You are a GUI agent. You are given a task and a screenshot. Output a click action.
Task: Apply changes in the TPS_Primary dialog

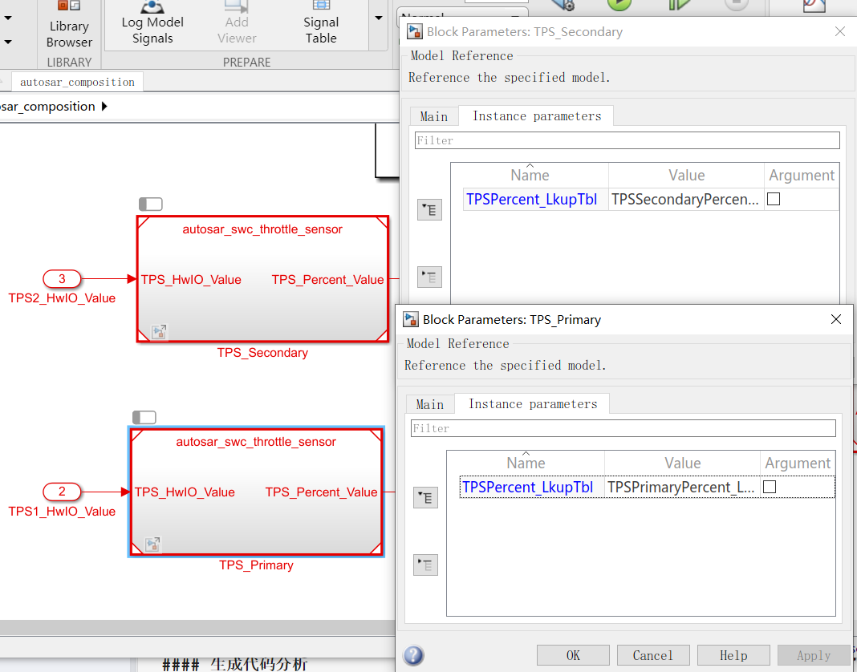pyautogui.click(x=813, y=655)
